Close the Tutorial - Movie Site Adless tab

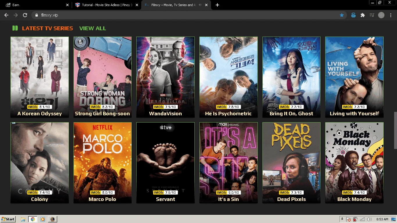tap(137, 5)
